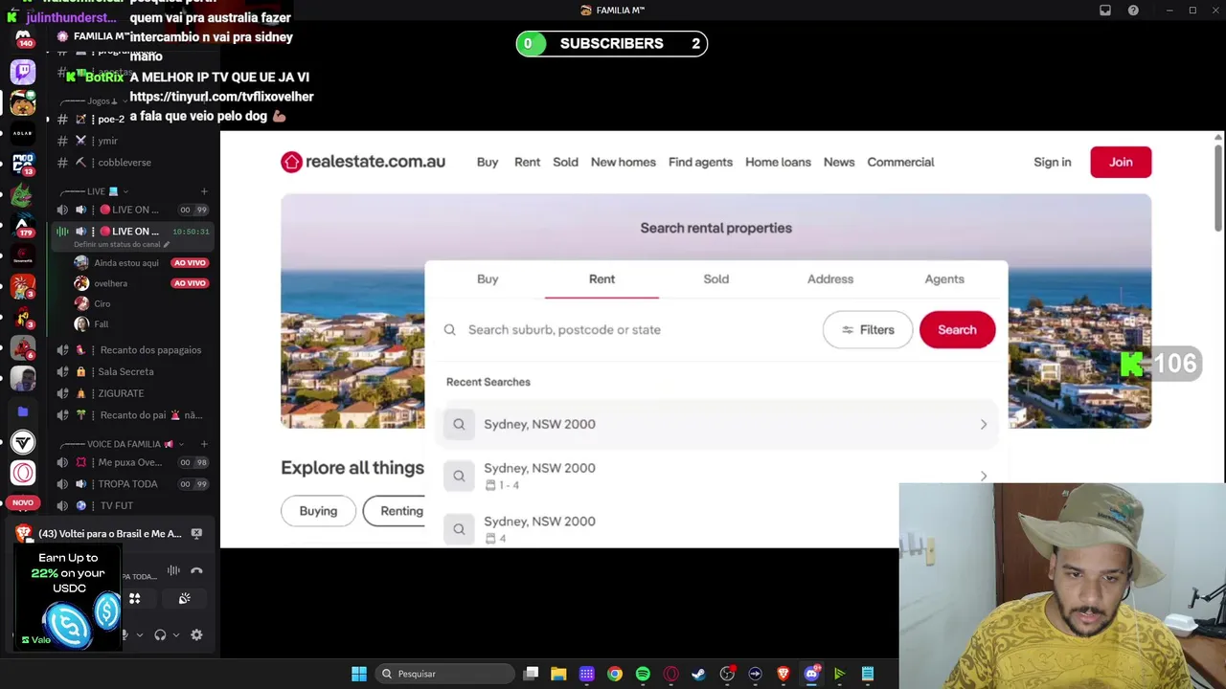Open the ADLAR server icon in Discord
1226x689 pixels.
pos(23,134)
